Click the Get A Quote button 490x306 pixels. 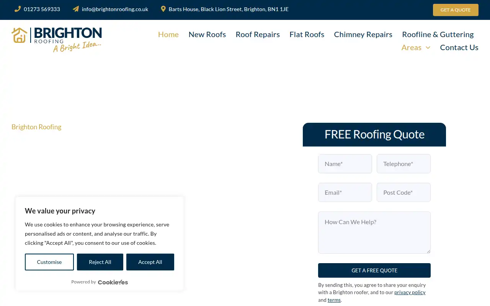(456, 10)
